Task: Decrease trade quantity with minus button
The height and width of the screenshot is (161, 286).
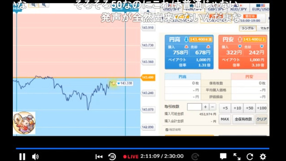Action: (x=212, y=107)
